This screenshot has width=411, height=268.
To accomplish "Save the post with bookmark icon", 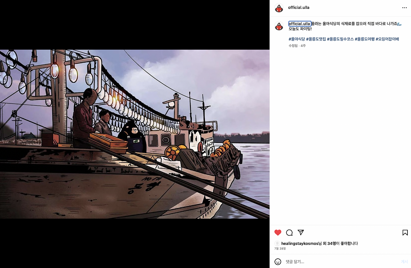I will pos(405,233).
